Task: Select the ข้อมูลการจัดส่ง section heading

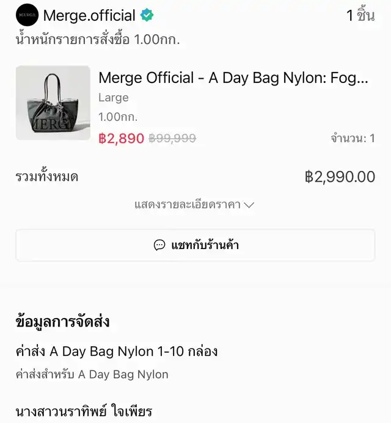Action: [x=63, y=322]
